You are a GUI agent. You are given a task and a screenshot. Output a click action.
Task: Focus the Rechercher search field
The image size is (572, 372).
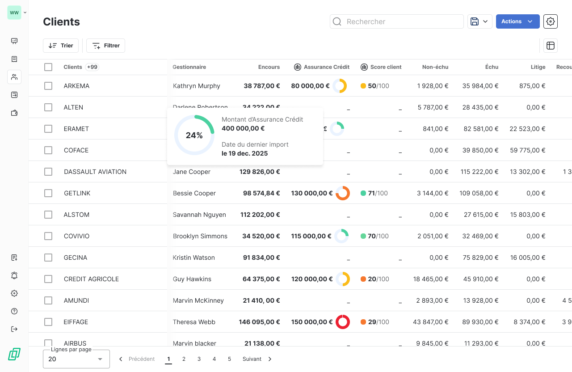coord(397,21)
